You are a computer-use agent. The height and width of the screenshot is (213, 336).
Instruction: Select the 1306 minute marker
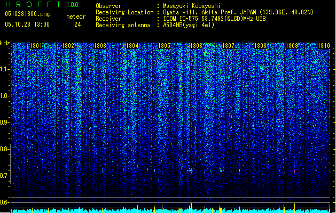click(196, 46)
